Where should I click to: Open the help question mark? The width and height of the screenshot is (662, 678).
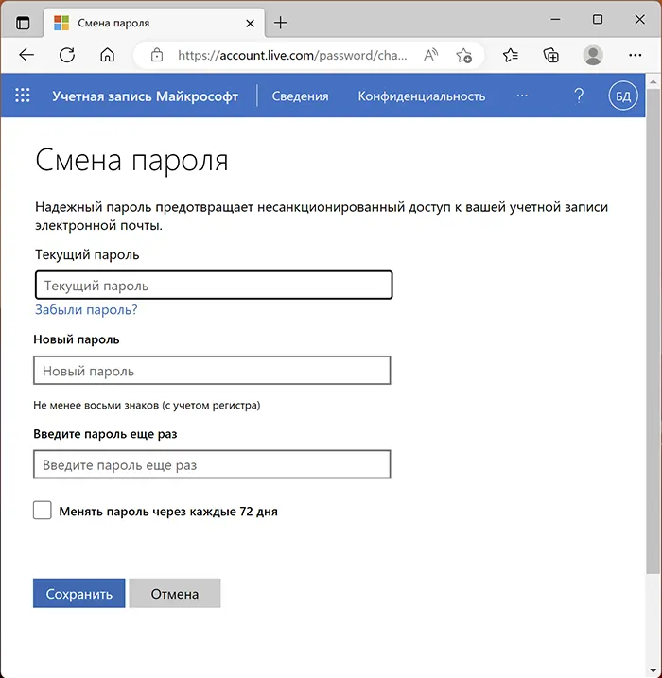click(579, 96)
